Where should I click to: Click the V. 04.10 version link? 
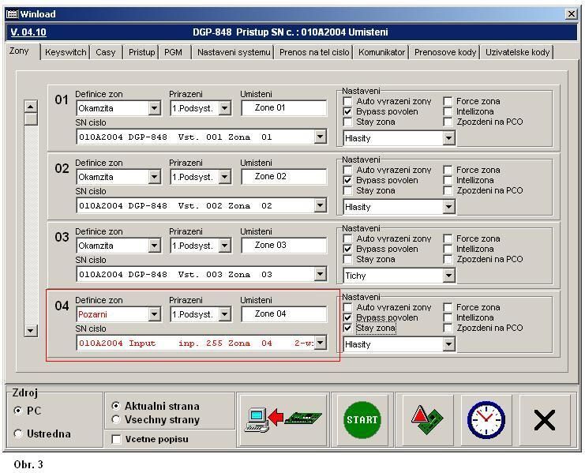tap(28, 32)
